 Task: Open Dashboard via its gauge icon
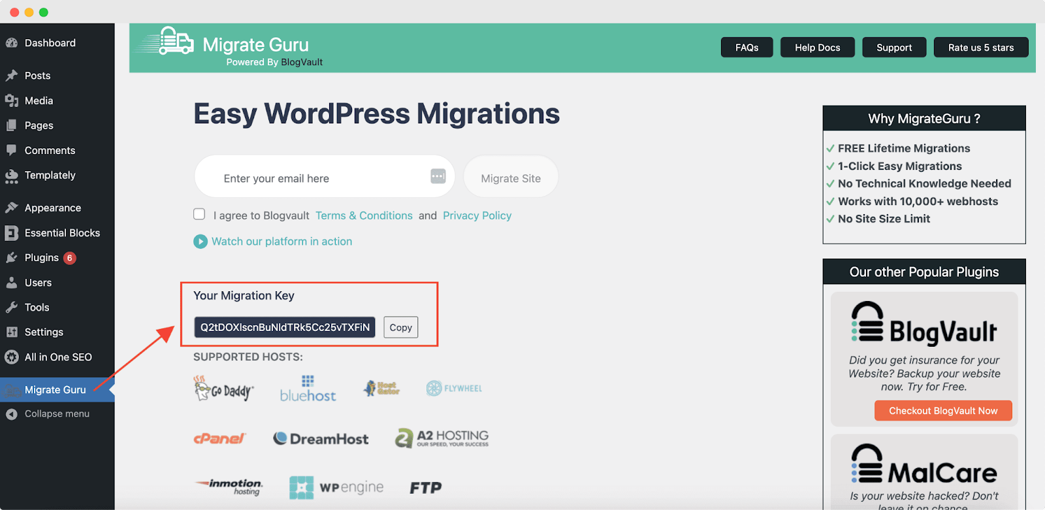pyautogui.click(x=12, y=43)
